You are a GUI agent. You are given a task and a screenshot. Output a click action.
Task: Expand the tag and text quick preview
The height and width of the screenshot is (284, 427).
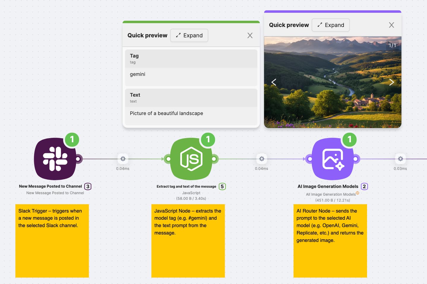point(189,35)
